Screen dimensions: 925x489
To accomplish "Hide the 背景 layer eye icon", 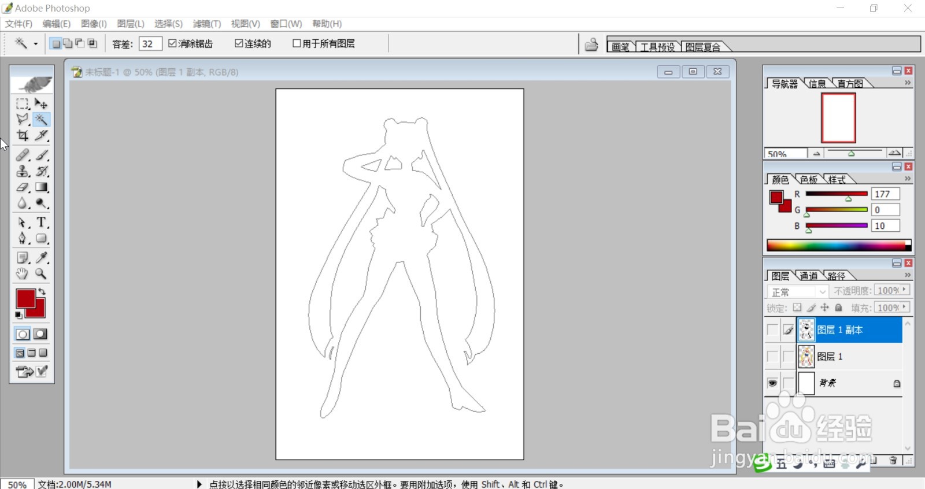I will [x=772, y=383].
